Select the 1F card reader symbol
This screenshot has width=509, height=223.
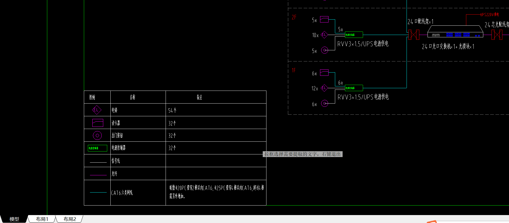(324, 73)
